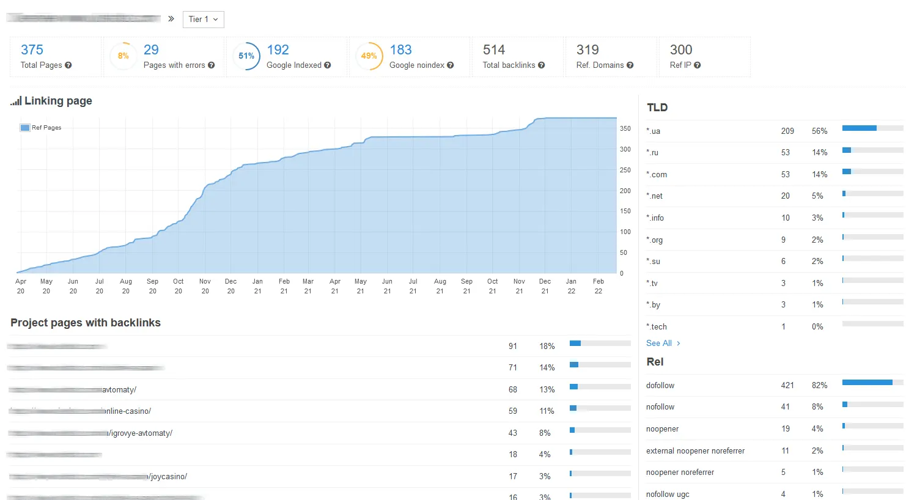Viewport: 906px width, 500px height.
Task: Click the *.ua 56% progress bar
Action: click(872, 128)
